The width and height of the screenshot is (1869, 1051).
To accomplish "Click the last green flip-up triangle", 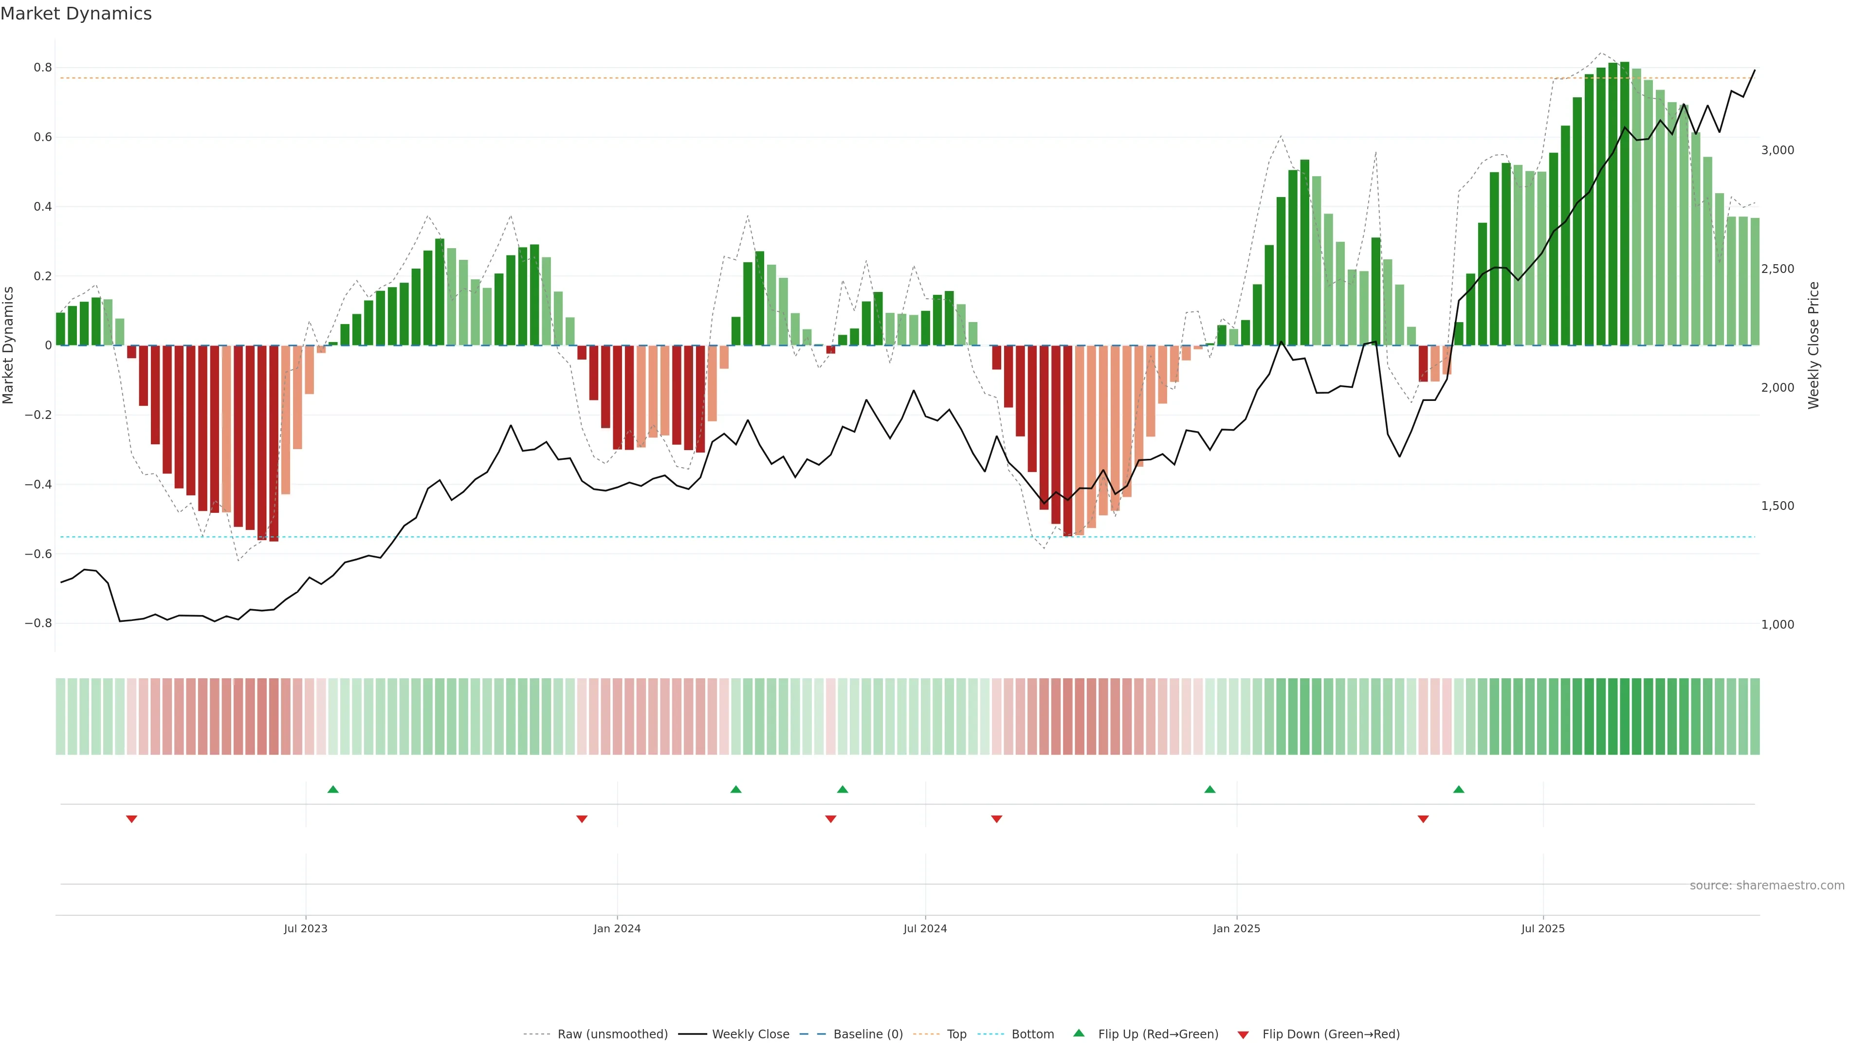I will tap(1458, 789).
